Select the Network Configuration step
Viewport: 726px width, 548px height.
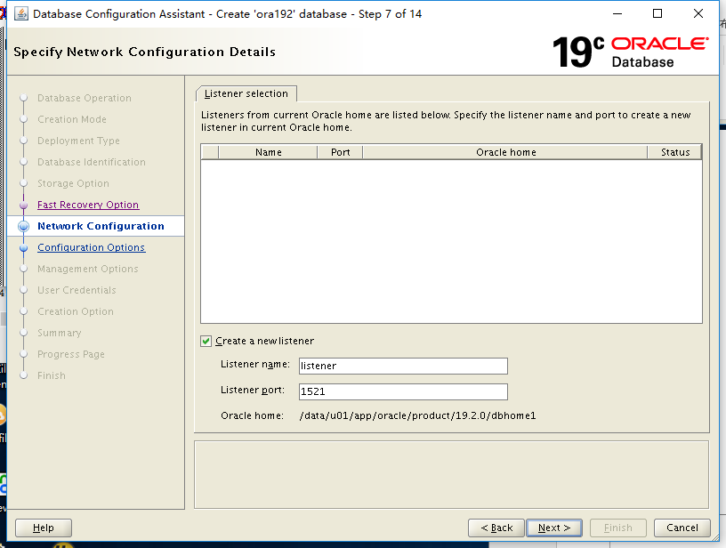(101, 226)
